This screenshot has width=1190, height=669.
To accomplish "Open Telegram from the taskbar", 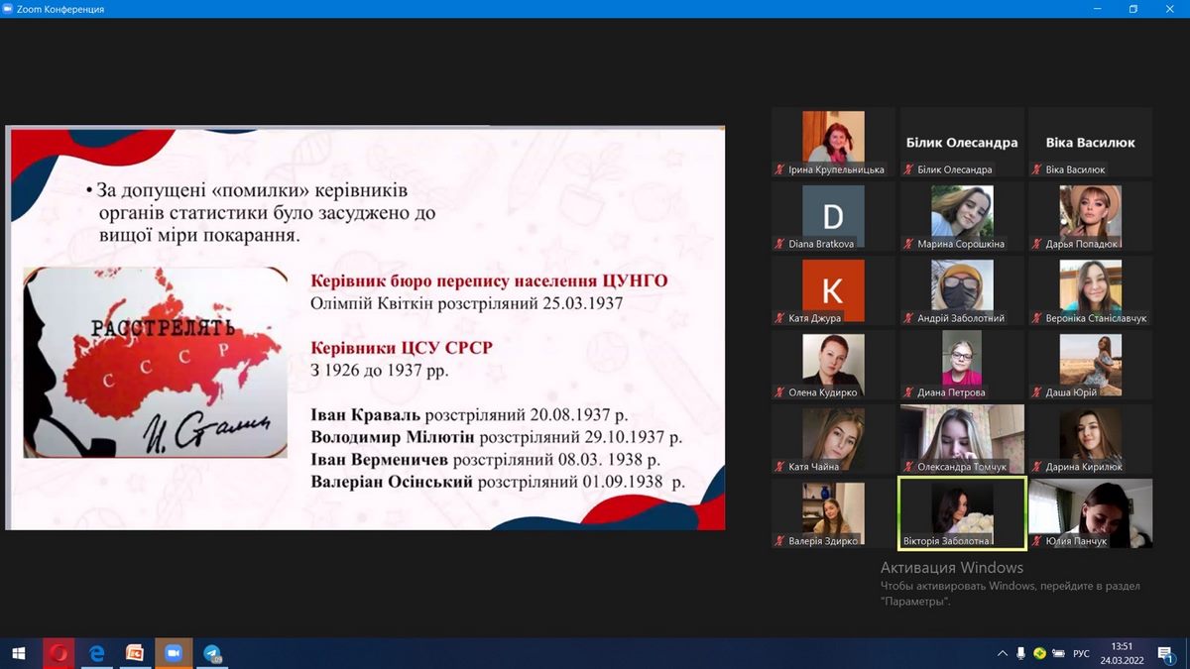I will [x=212, y=653].
